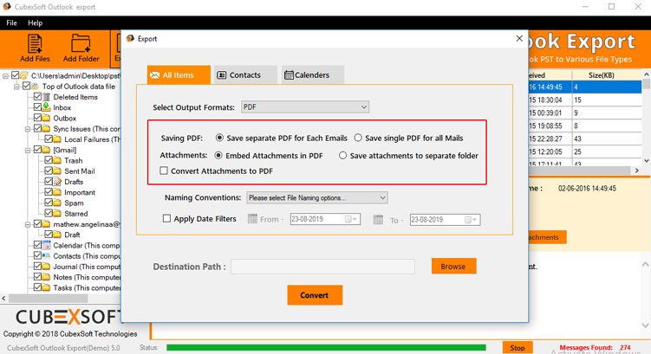Viewport: 651px width, 354px height.
Task: Click the From date calendar icon
Action: 253,220
